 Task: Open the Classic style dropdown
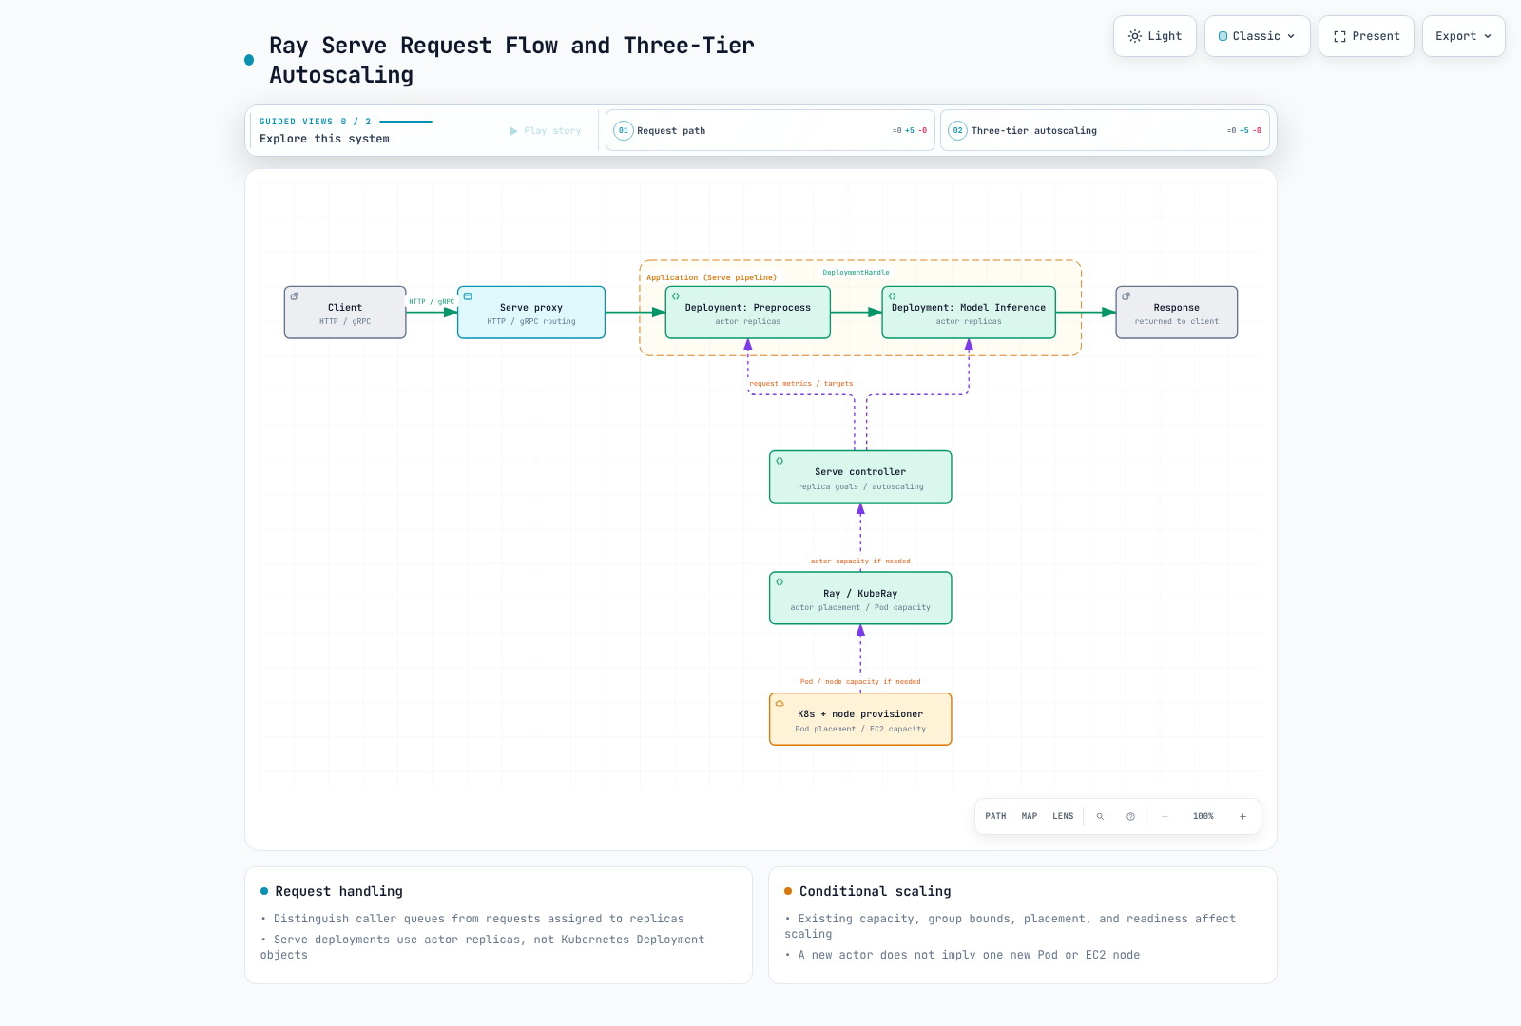[1257, 36]
